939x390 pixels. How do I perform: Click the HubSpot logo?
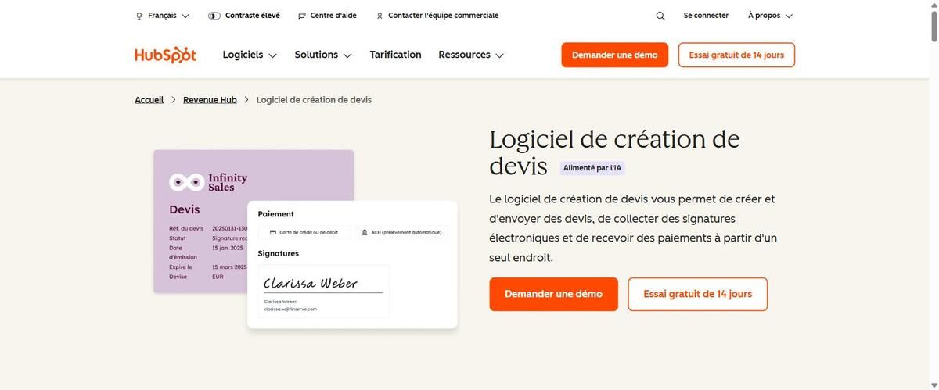tap(165, 55)
